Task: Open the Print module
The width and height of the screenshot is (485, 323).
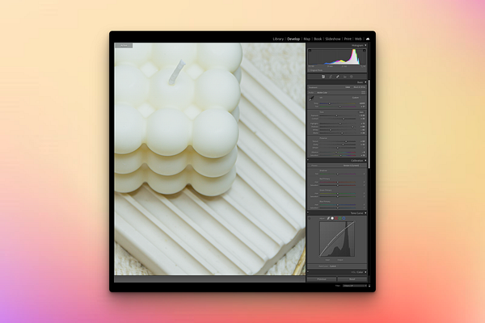Action: (x=348, y=39)
